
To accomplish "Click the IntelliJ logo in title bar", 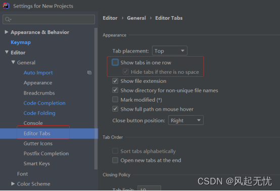I will pos(6,6).
